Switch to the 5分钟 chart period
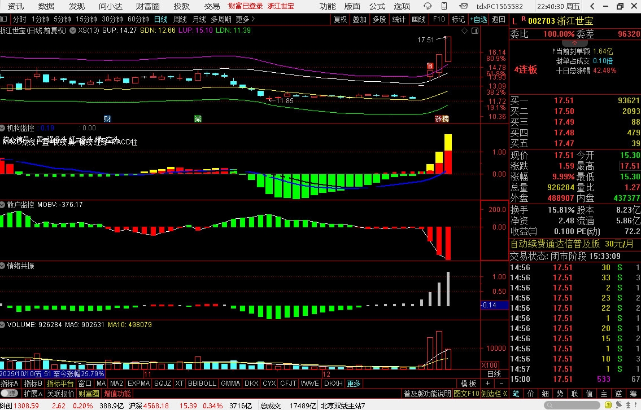This screenshot has width=641, height=410. (62, 19)
